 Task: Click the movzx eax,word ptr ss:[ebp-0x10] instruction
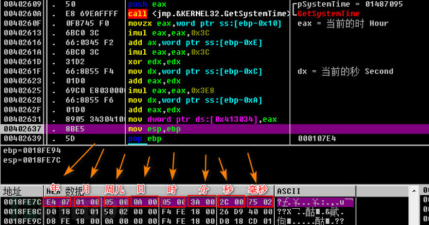click(205, 23)
